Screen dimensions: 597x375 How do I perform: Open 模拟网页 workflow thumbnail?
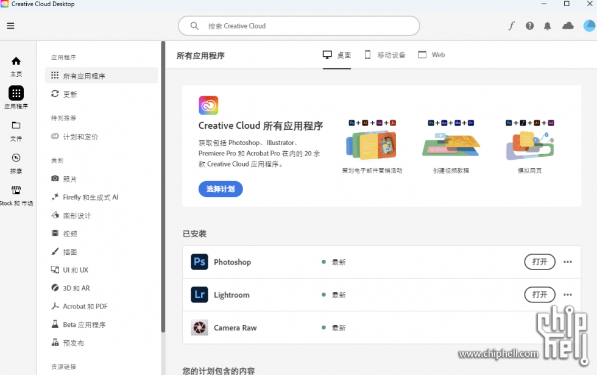click(529, 147)
